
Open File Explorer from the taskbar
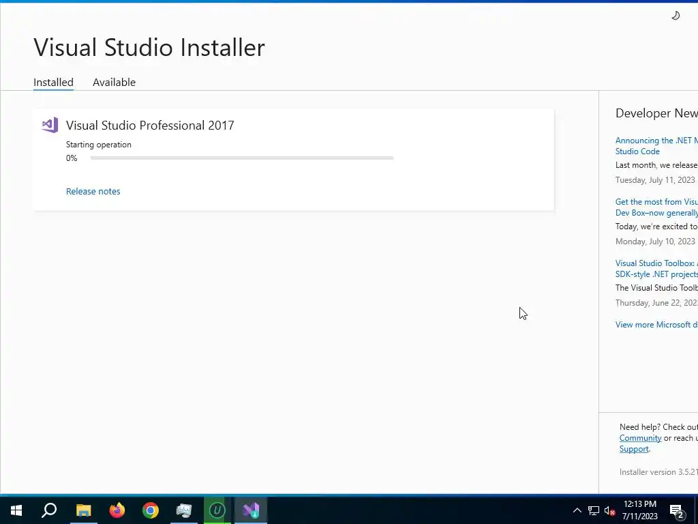83,510
